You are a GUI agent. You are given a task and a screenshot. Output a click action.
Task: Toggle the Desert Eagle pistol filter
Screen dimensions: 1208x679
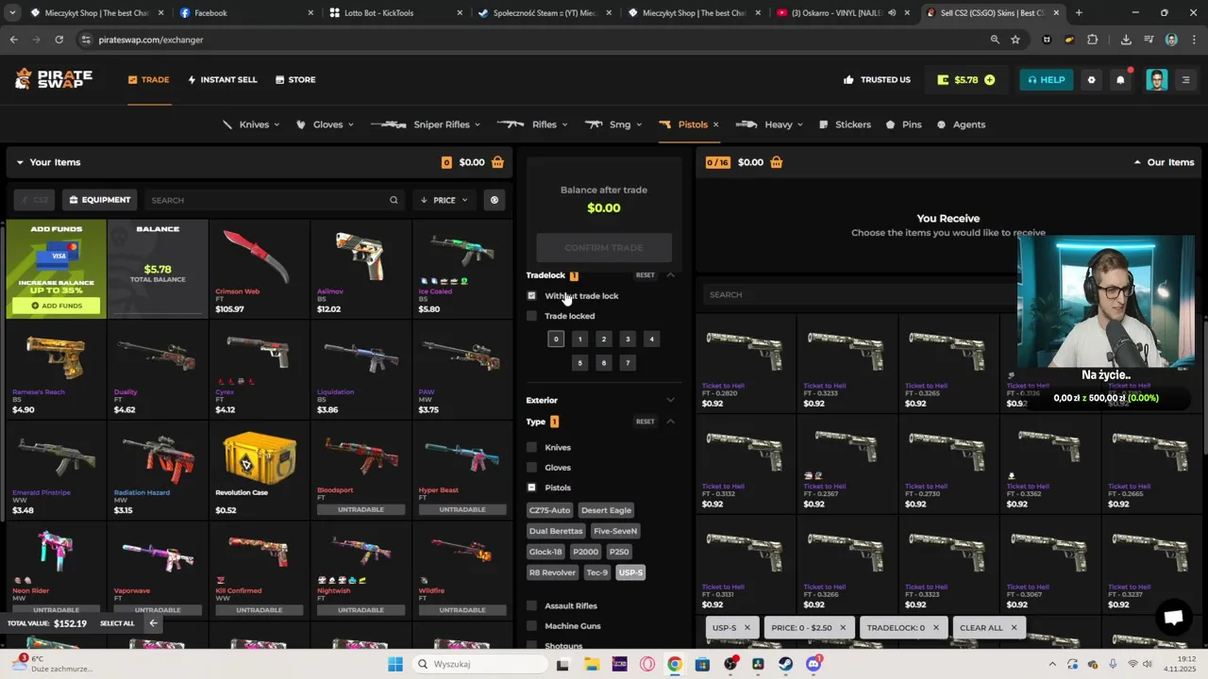coord(606,510)
